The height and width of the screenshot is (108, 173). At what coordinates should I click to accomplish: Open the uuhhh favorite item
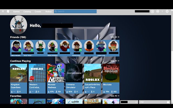[74, 101]
